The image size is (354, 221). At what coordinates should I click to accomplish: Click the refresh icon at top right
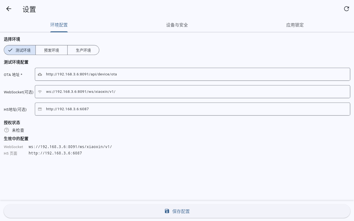pyautogui.click(x=346, y=9)
